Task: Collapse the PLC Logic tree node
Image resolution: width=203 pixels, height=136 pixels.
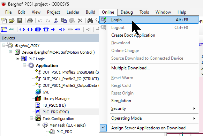Action: (17, 59)
